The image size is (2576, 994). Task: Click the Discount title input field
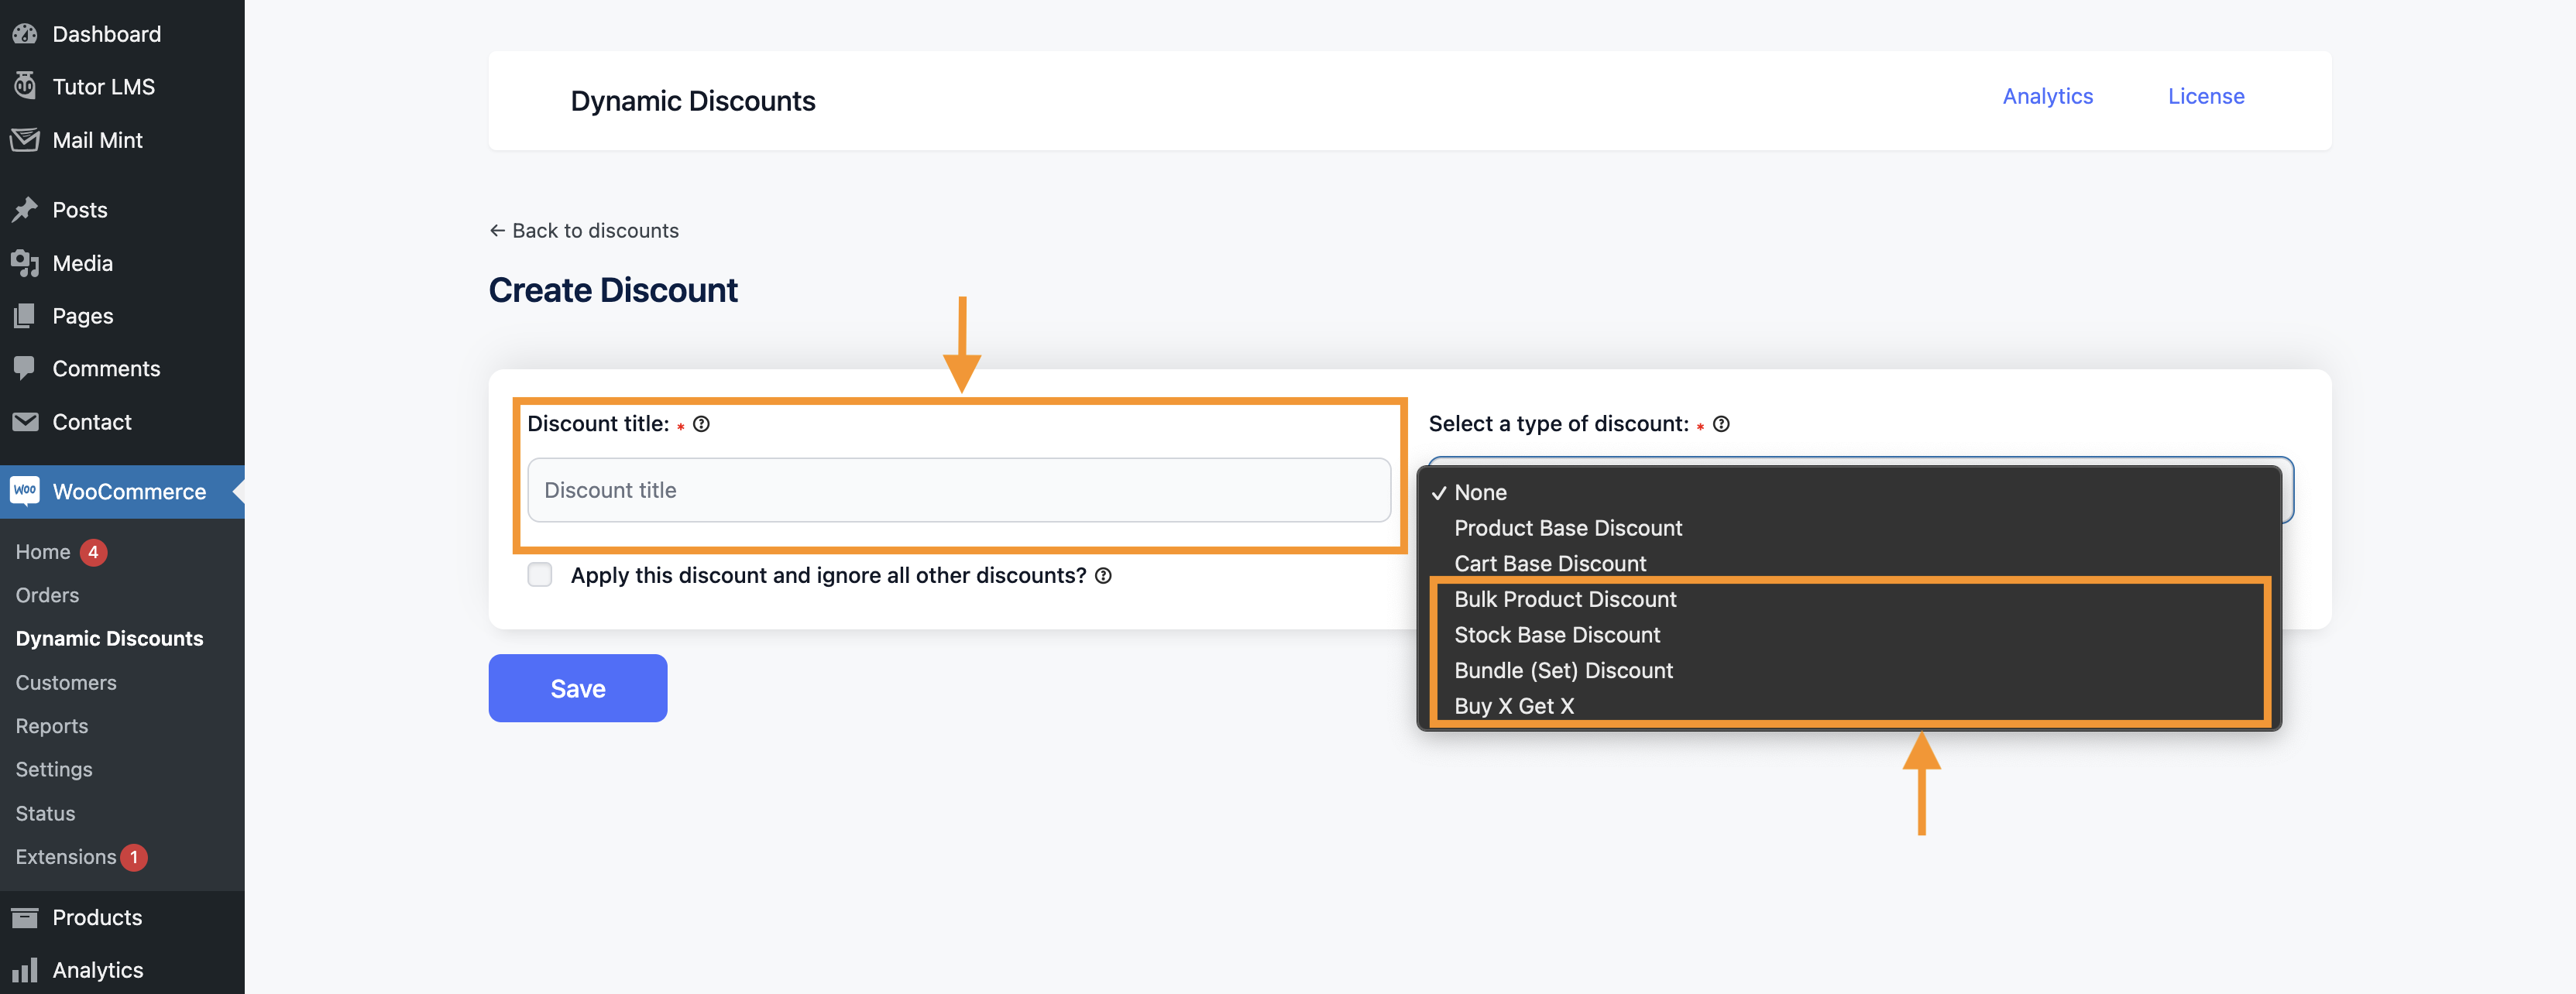pyautogui.click(x=960, y=489)
